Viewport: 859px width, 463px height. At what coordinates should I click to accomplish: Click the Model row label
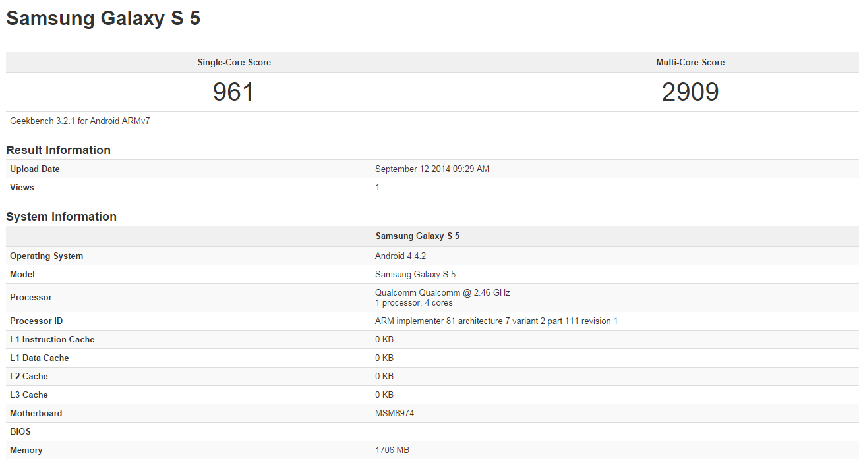coord(22,275)
